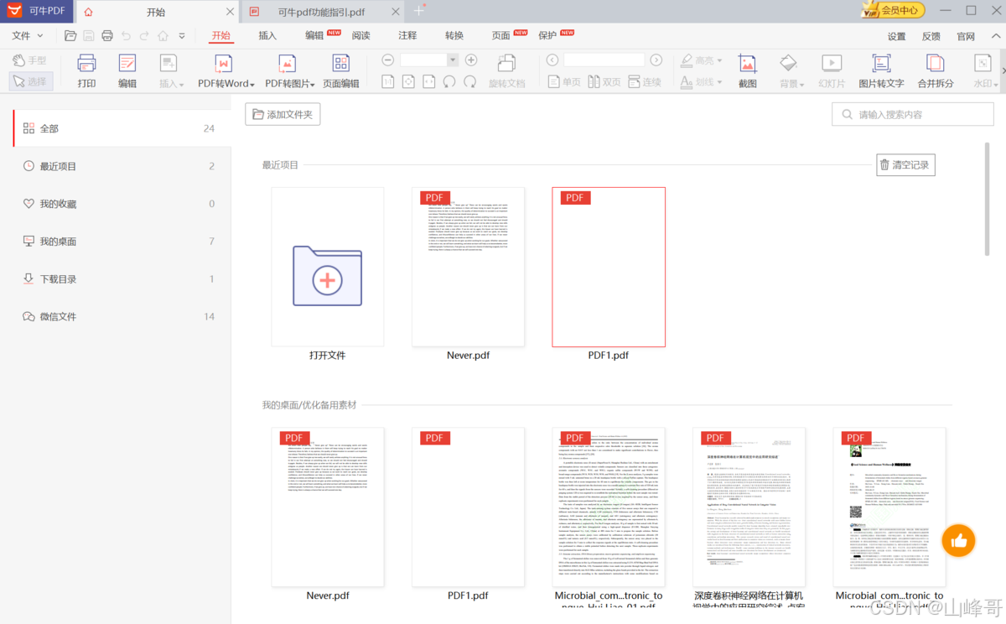The height and width of the screenshot is (624, 1006).
Task: Click the orange thumbs-up floating button
Action: point(959,541)
